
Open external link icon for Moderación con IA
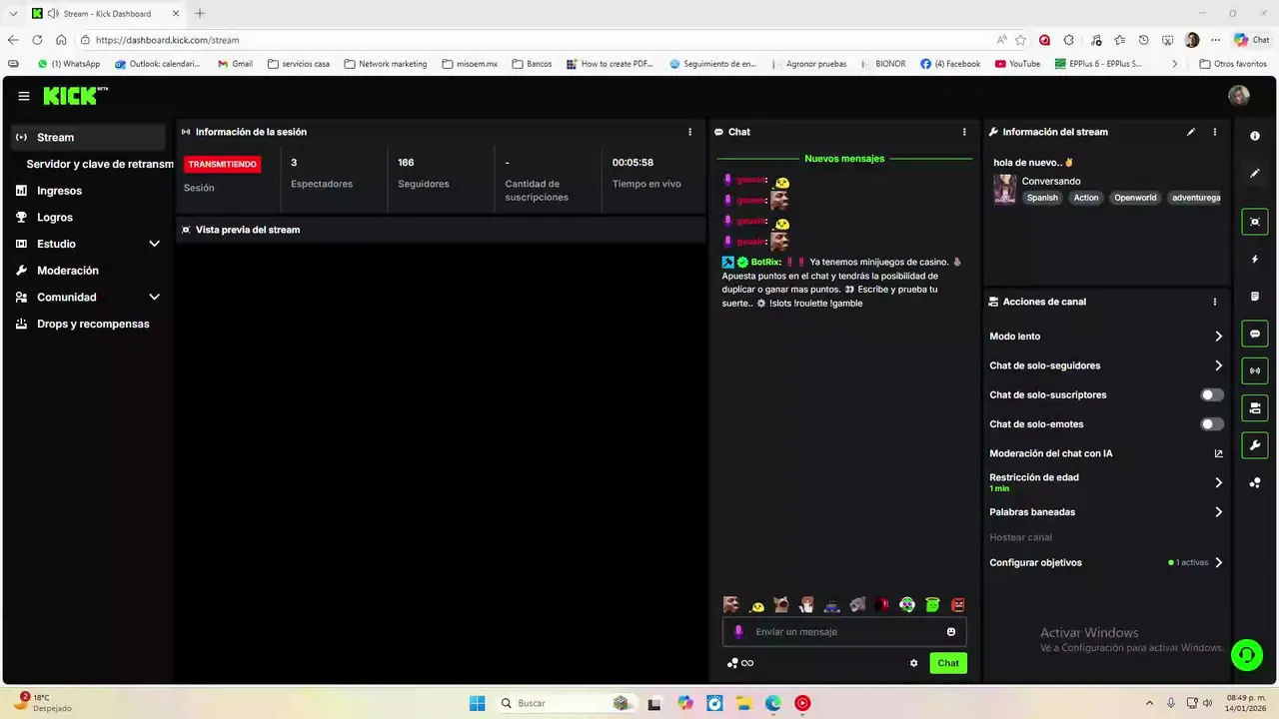(1218, 453)
